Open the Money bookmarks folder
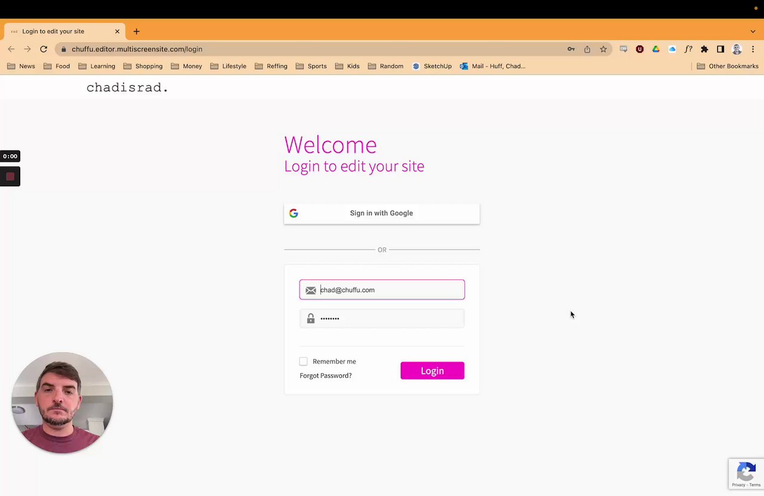 tap(186, 66)
